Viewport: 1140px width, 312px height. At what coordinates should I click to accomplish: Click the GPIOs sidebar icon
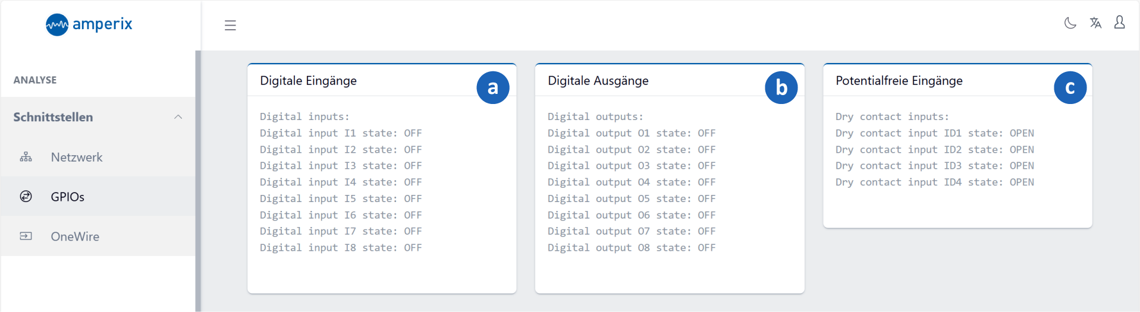tap(26, 196)
